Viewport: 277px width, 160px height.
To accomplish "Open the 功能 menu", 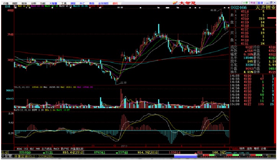I will click(x=42, y=3).
